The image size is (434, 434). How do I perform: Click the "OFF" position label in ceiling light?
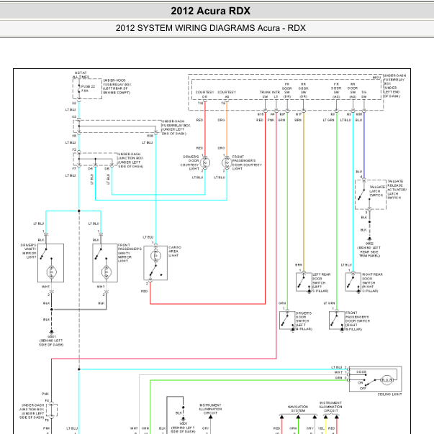click(x=363, y=388)
